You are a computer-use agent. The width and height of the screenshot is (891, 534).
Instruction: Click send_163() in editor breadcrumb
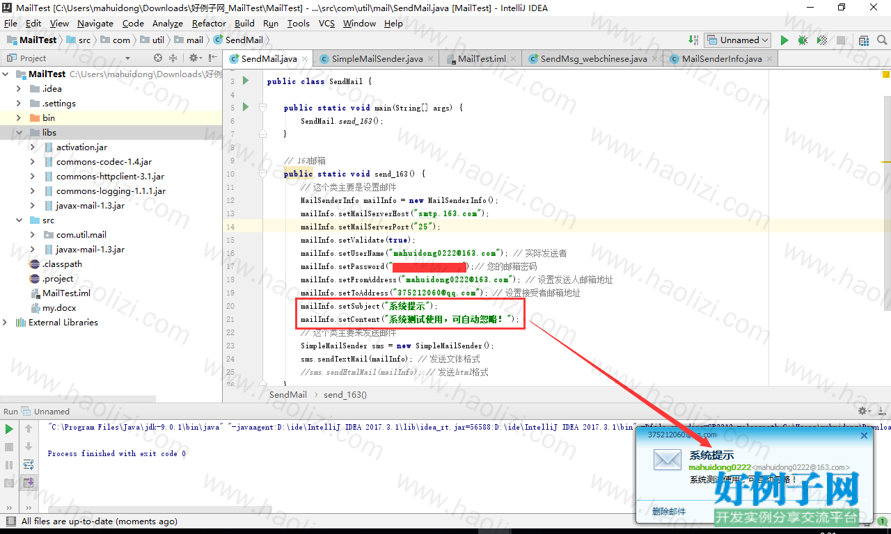click(345, 394)
